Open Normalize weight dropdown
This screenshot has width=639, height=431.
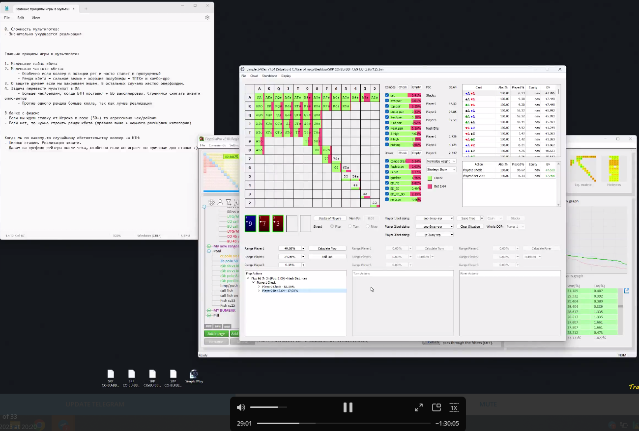click(441, 162)
